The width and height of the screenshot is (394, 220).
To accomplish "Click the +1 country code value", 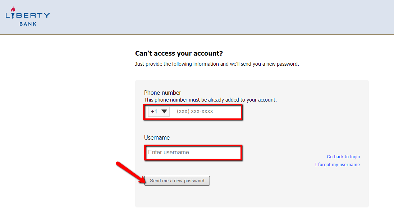I will [x=154, y=111].
